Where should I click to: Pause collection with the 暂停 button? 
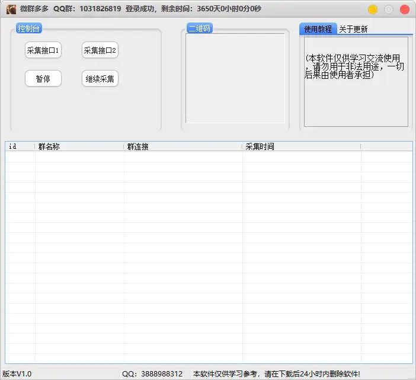[43, 79]
